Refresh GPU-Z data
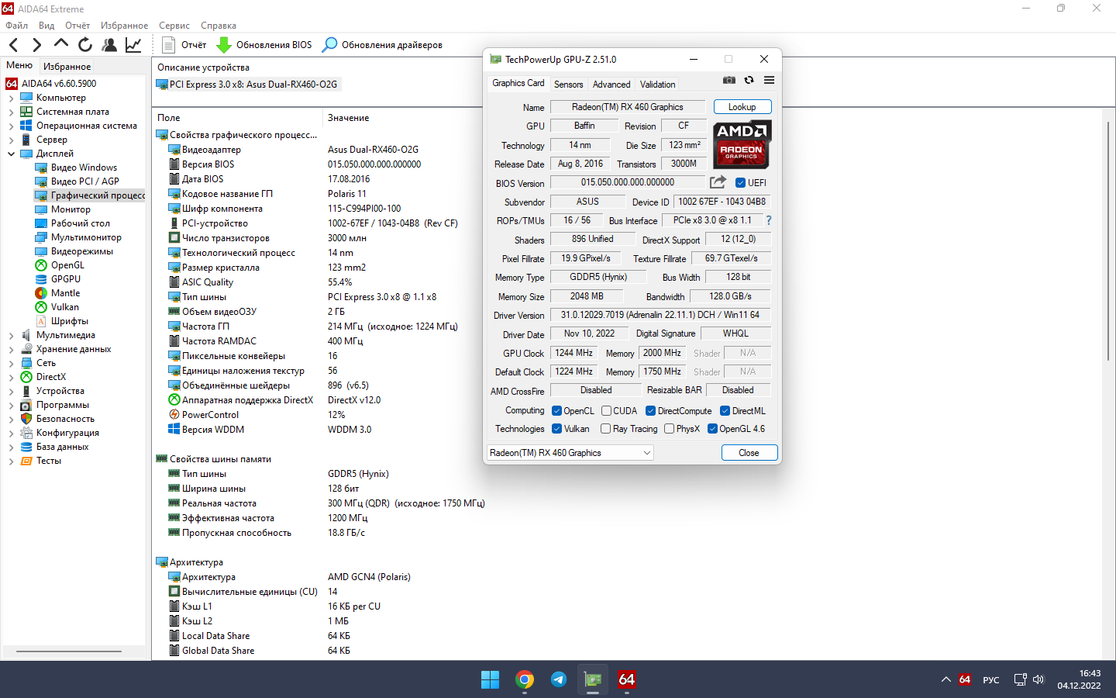 click(x=749, y=80)
